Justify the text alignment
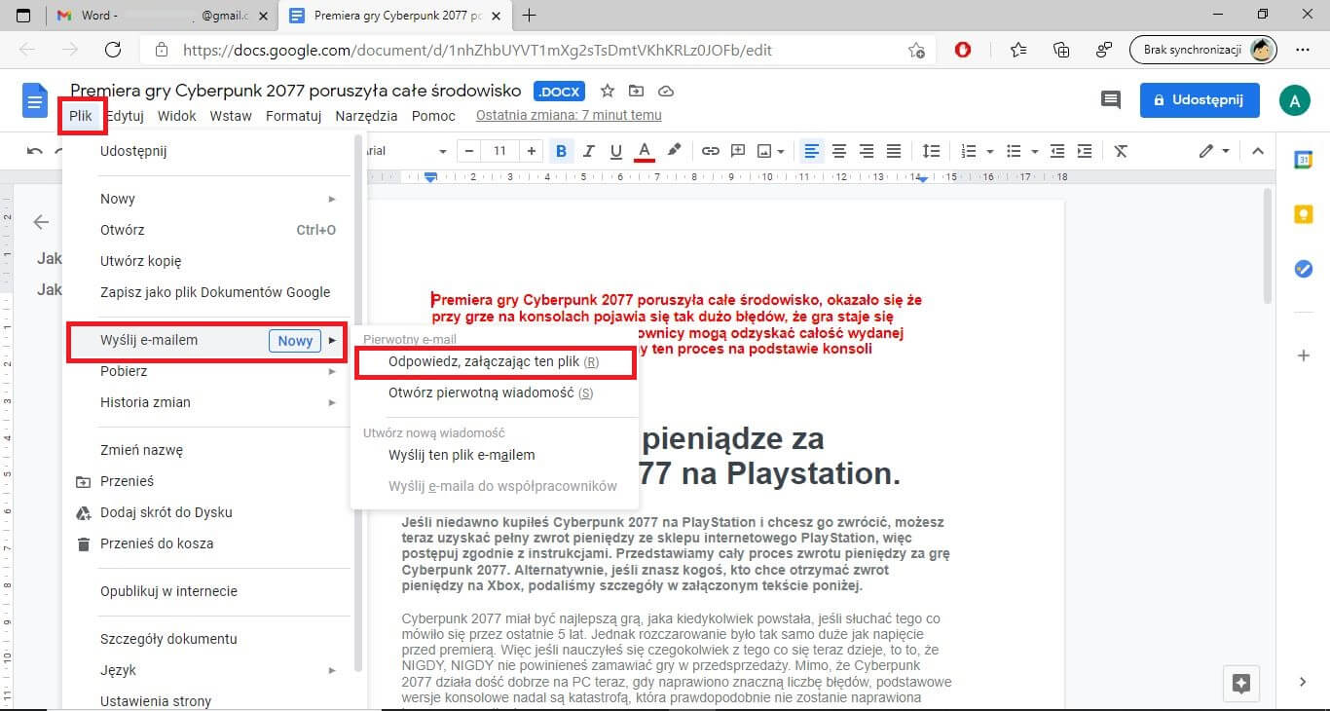Screen dimensions: 1330x711 (894, 151)
